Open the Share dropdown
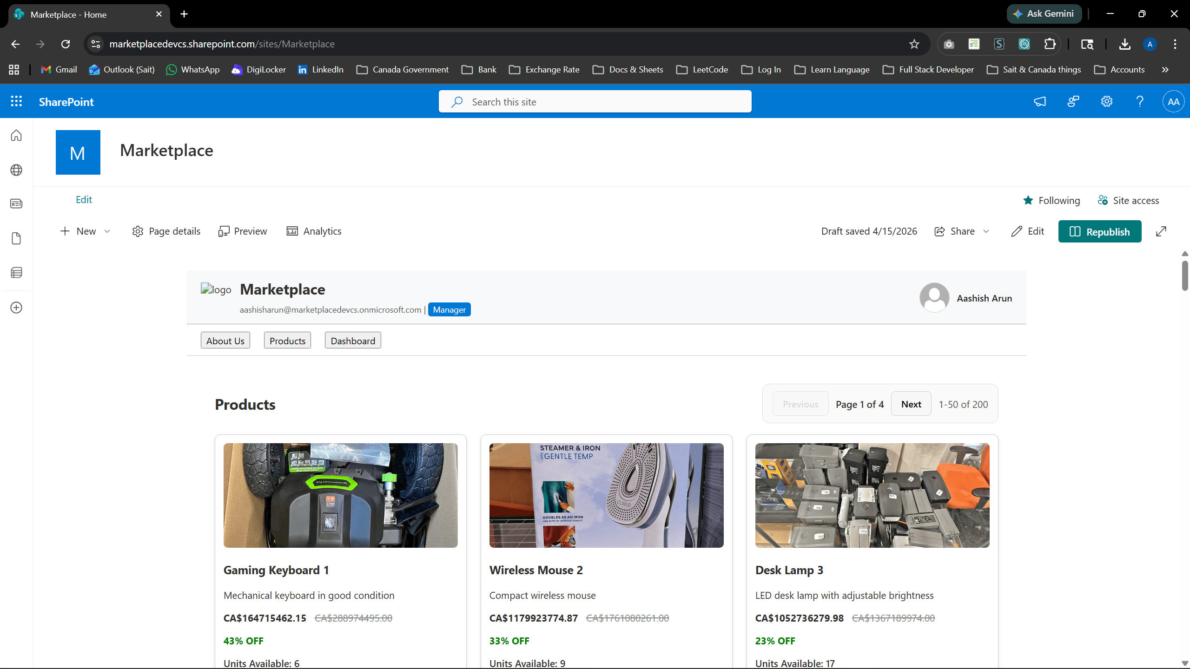 coord(962,231)
